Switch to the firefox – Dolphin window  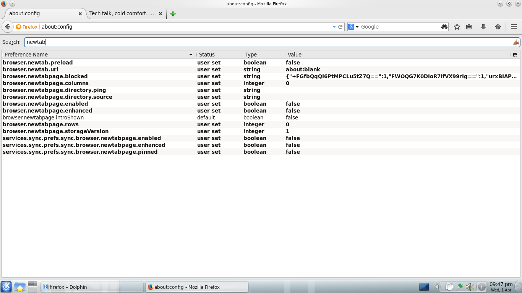92,287
